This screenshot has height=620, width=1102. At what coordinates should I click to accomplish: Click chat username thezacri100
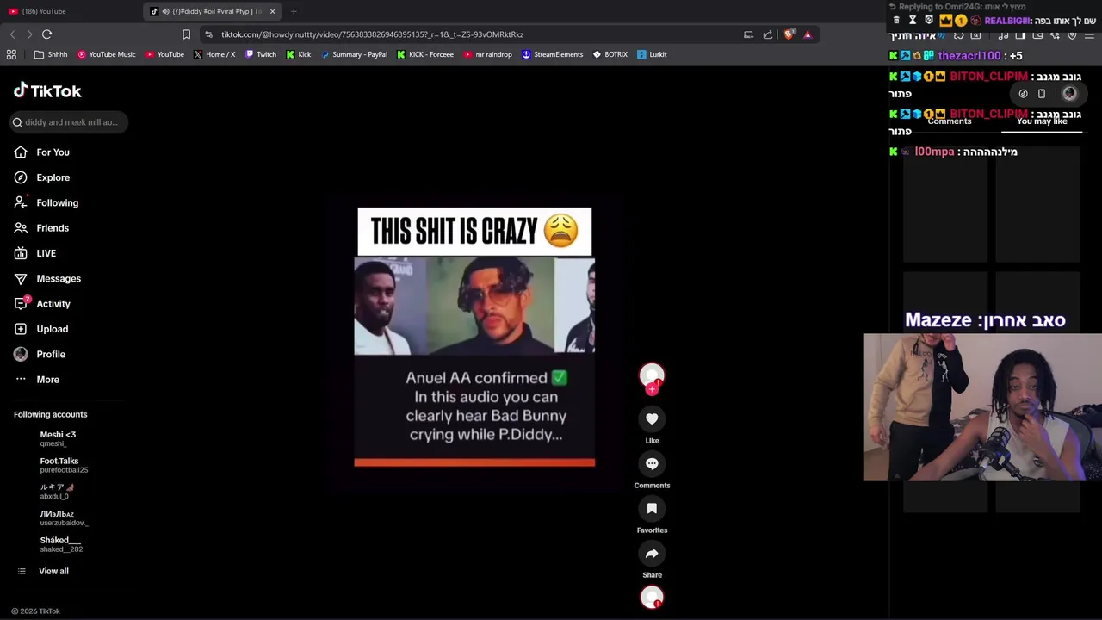pyautogui.click(x=969, y=56)
